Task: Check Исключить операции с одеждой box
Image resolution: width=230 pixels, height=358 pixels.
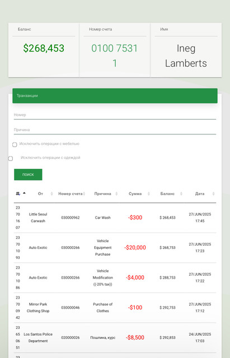Action: tap(11, 158)
